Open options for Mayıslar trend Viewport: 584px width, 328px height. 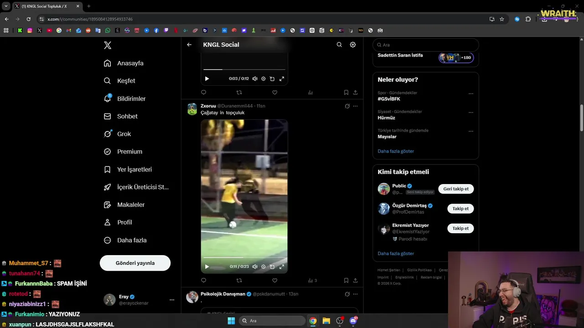471,131
